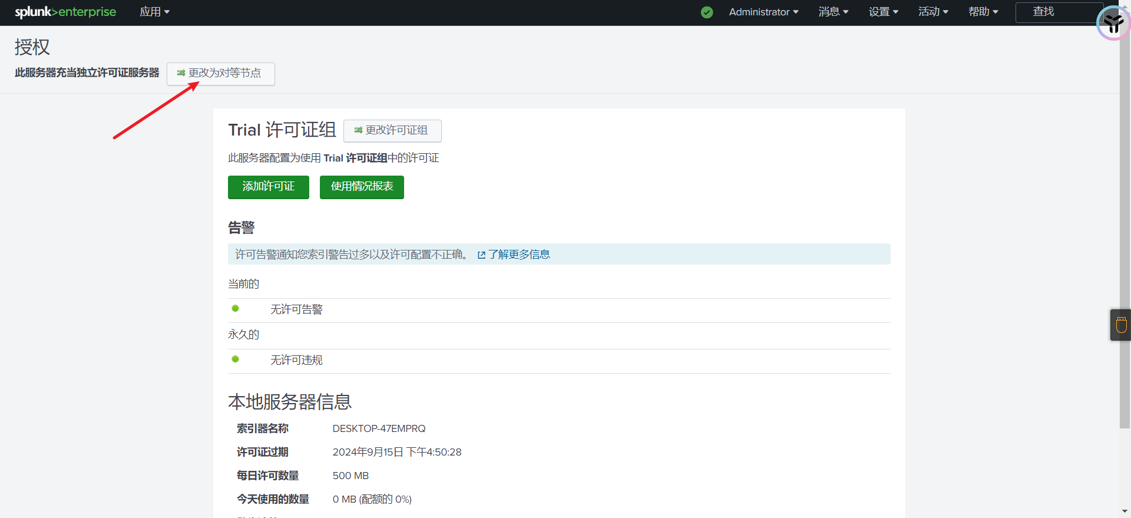Click the small icon in 更改许可证组 button
Viewport: 1131px width, 518px height.
click(358, 130)
